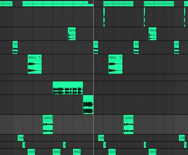Select the leftmost SC clip
Screen dimensions: 188x155
coord(15,47)
